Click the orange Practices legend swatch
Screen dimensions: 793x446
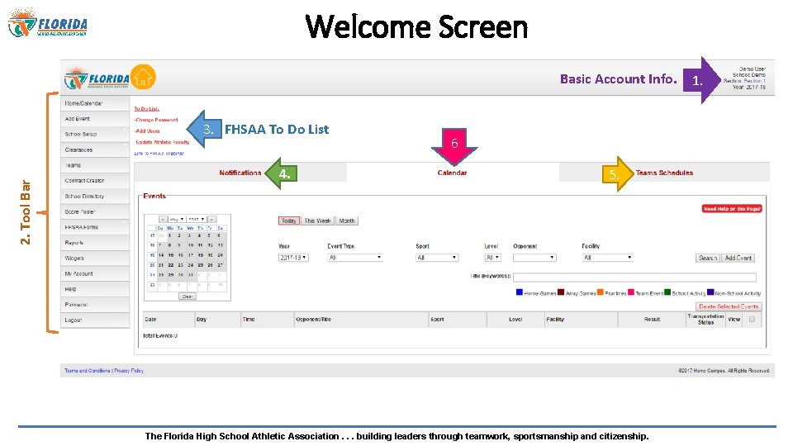(601, 292)
